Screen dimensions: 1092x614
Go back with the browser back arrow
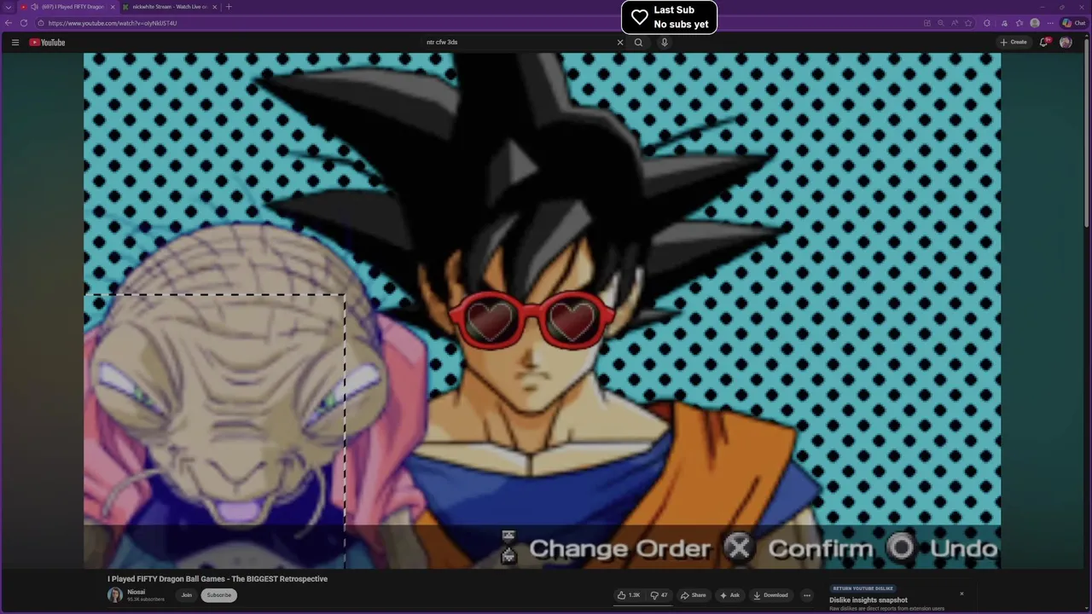(x=9, y=23)
